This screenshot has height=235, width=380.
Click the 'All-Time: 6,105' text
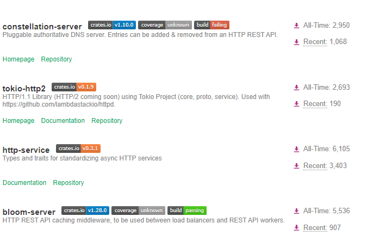point(326,149)
